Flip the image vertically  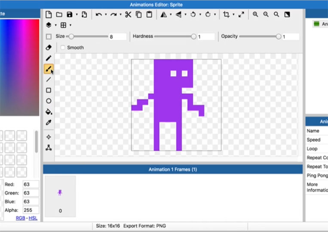(178, 15)
